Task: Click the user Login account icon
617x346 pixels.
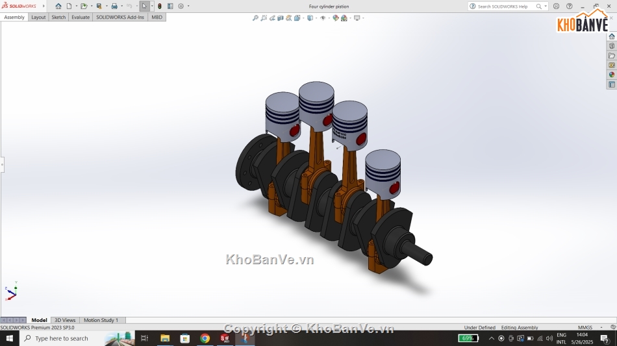Action: pos(556,6)
